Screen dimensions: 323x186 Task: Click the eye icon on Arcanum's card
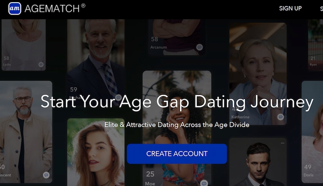[199, 47]
